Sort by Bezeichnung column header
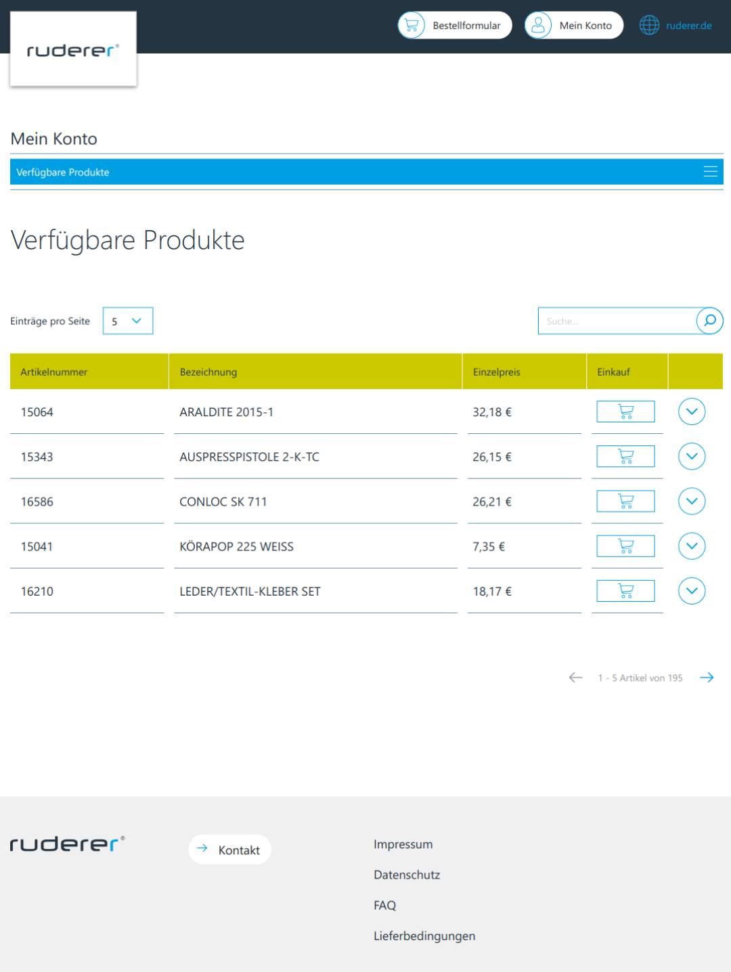The width and height of the screenshot is (731, 972). [x=315, y=372]
